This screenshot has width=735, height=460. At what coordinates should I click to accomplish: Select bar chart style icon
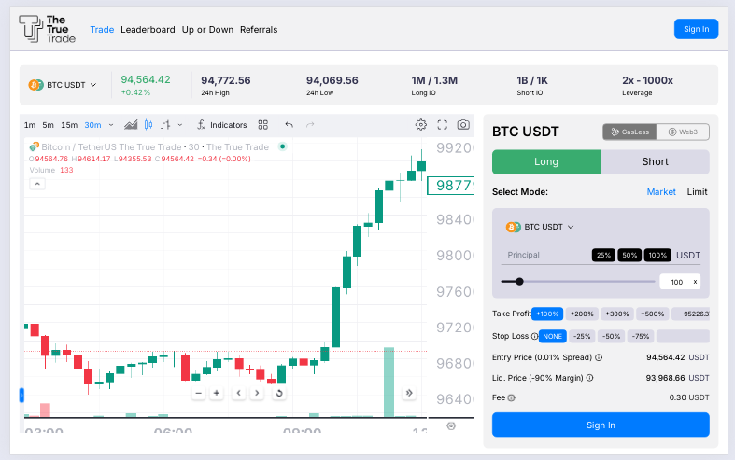[165, 125]
